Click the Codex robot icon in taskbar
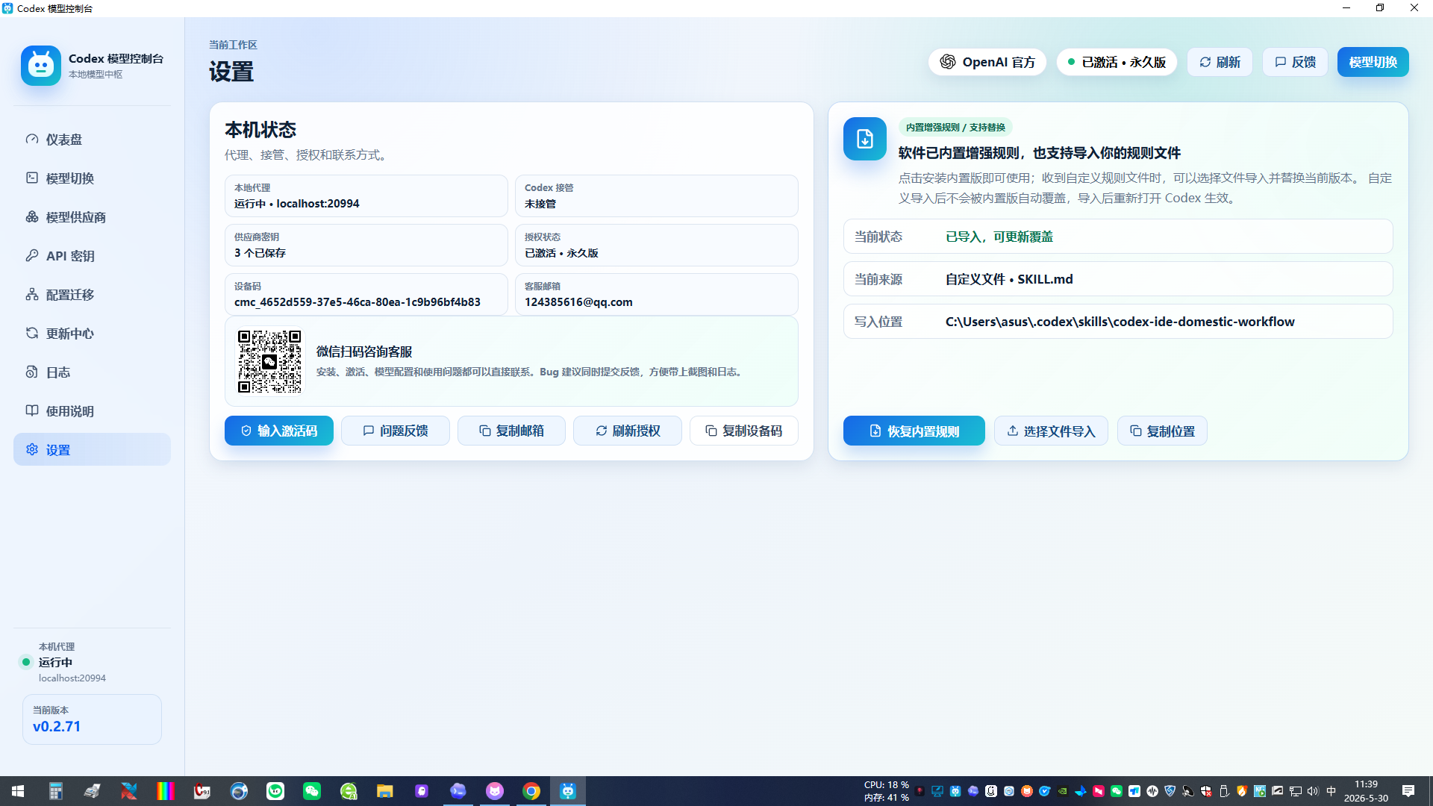 click(x=568, y=791)
